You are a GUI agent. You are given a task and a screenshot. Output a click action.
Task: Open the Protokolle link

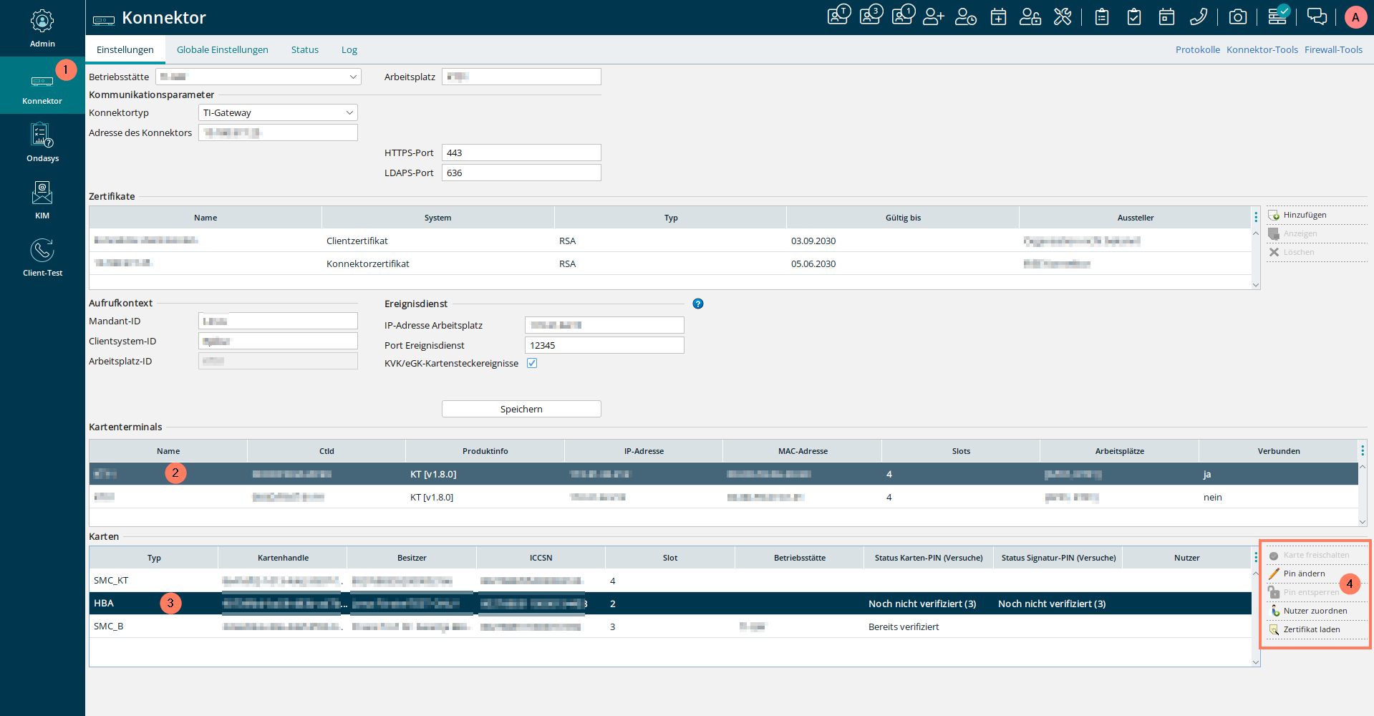[x=1198, y=49]
